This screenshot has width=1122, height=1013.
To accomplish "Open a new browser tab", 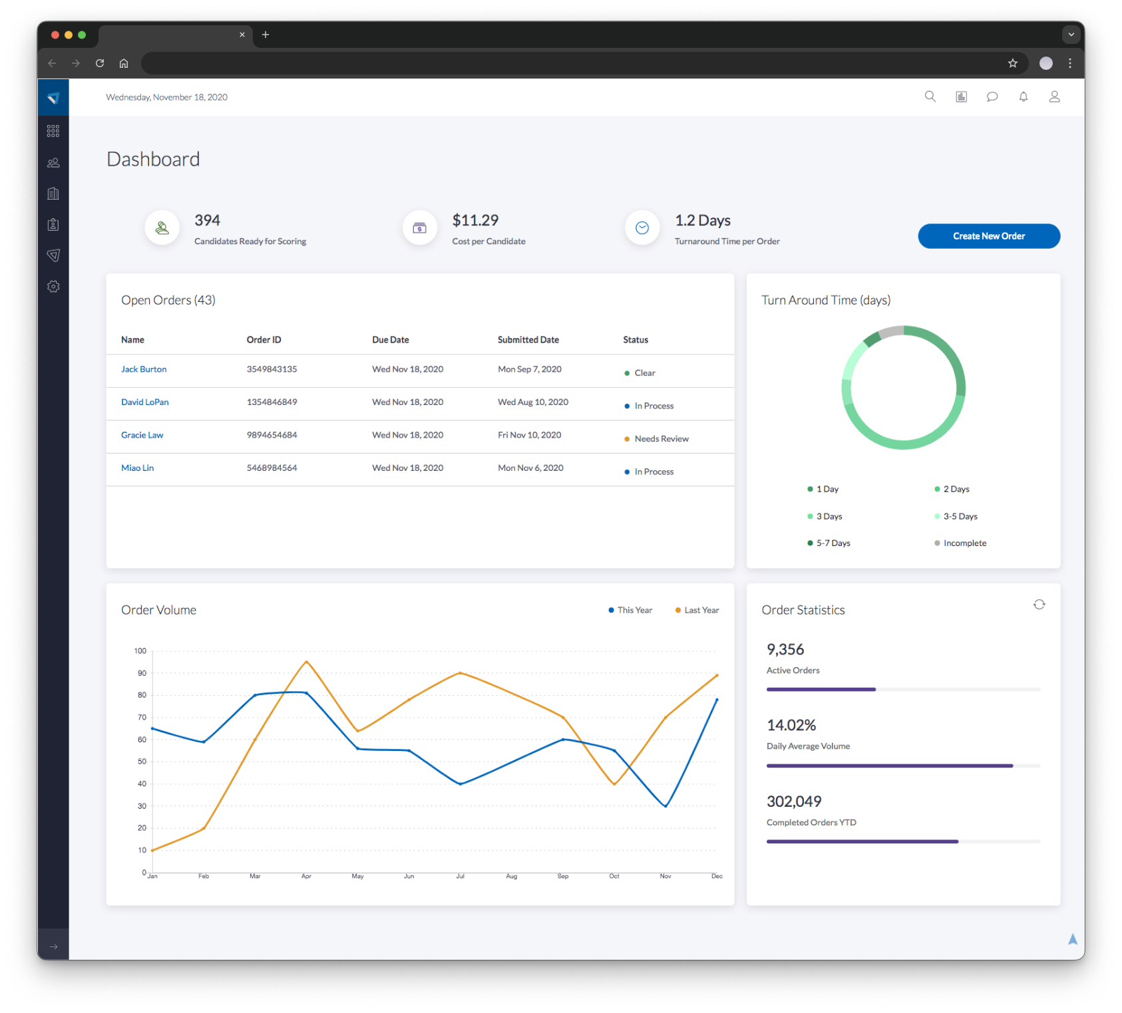I will (266, 35).
